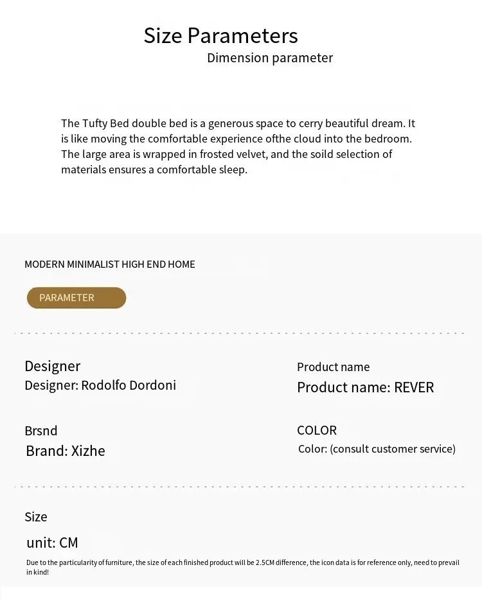Click the Designer heading

[x=52, y=366]
